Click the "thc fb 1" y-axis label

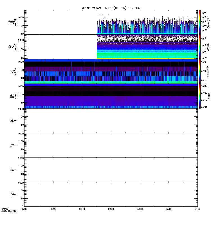14,170
